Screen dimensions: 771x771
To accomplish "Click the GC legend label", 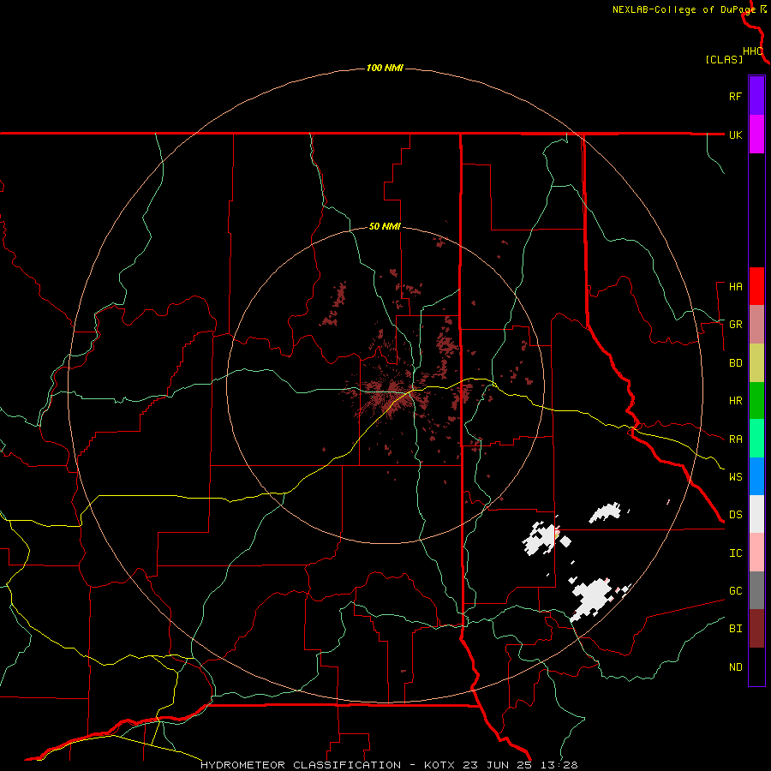I will (735, 591).
